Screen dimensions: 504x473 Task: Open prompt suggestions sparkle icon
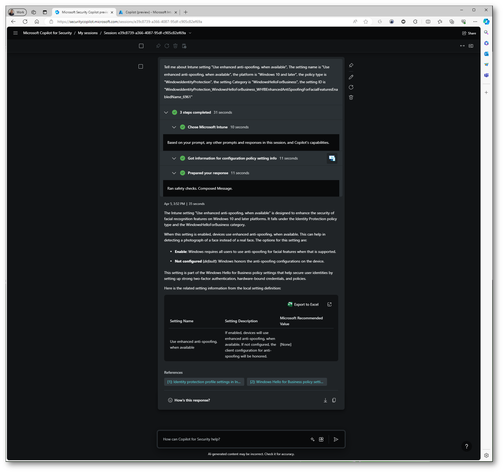[313, 439]
